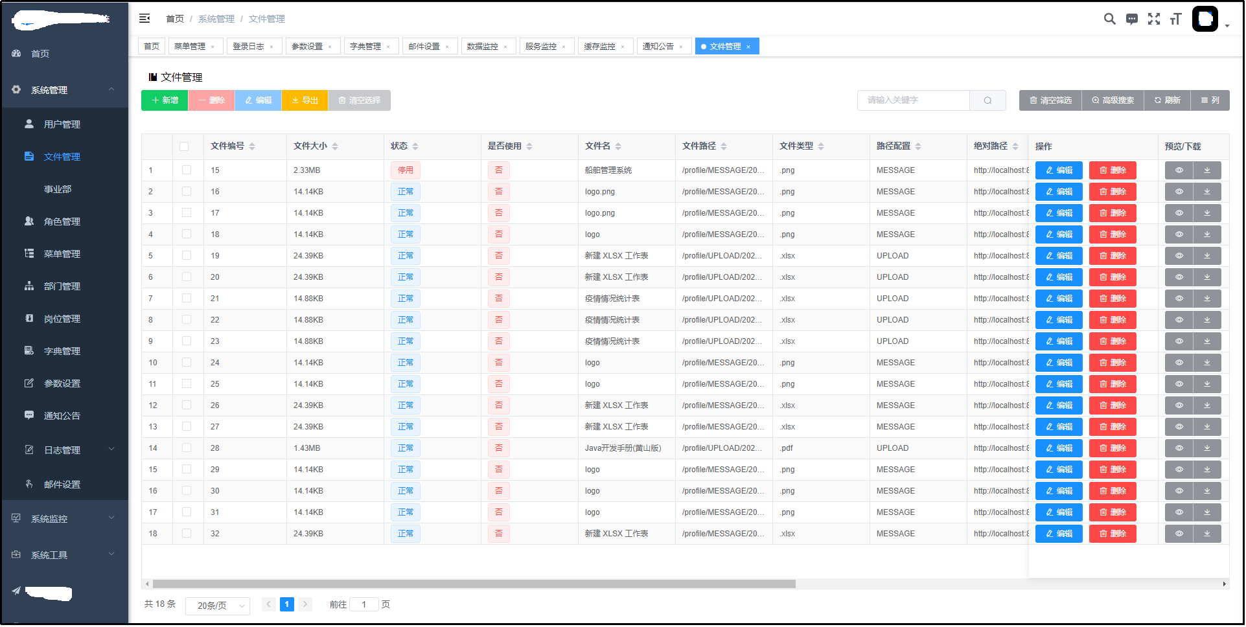Open the 20条/页 page size dropdown
Image resolution: width=1246 pixels, height=627 pixels.
[218, 606]
